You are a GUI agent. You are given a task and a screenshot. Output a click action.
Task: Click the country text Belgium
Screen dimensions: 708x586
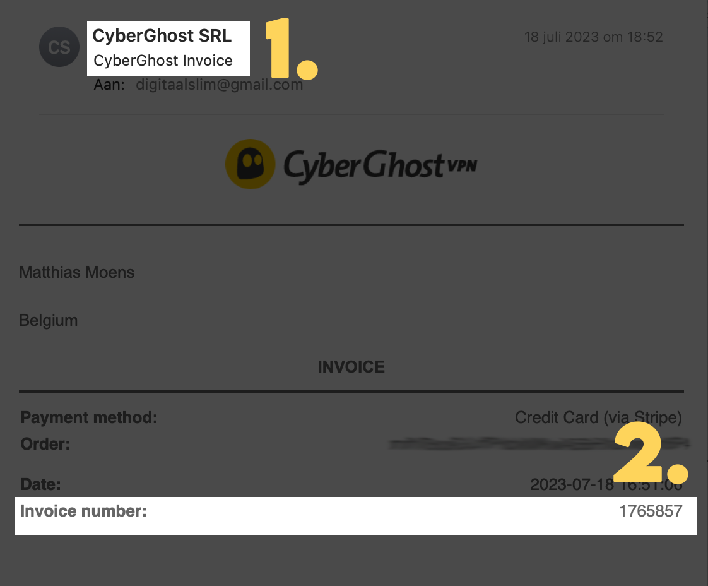[49, 320]
